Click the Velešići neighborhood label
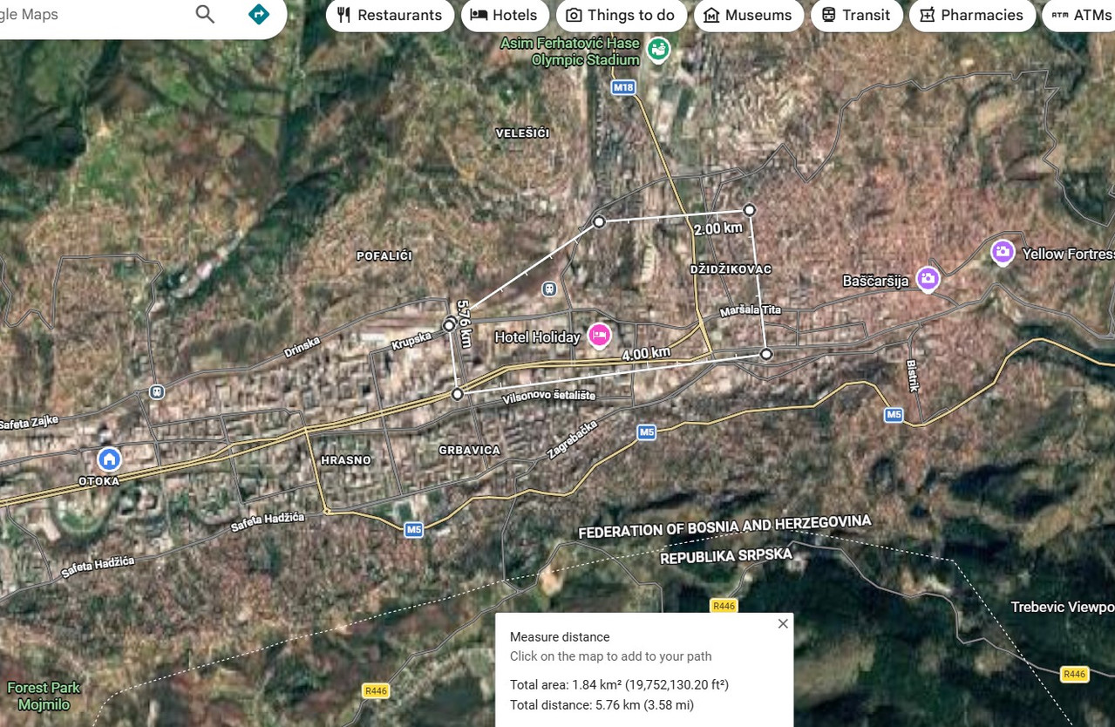The image size is (1115, 727). click(x=522, y=133)
